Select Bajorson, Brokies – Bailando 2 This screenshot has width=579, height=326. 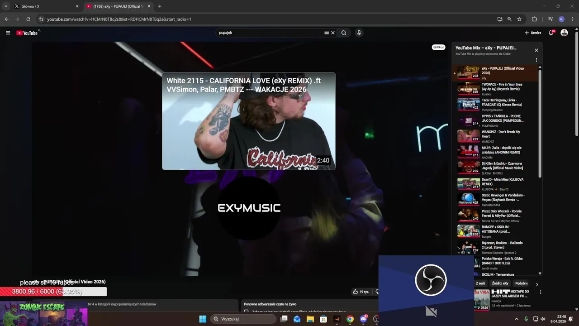tap(495, 247)
